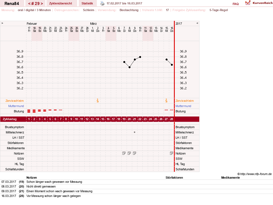Click cycle day 14 in the Zyklustag bar

click(x=98, y=119)
